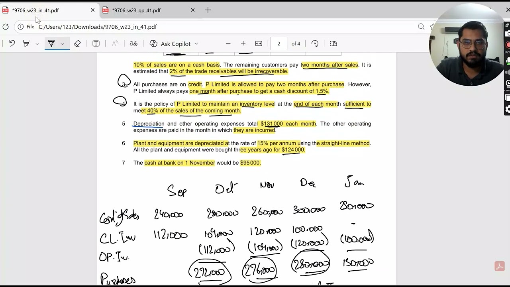Viewport: 510px width, 287px height.
Task: Click the handwritten 240,000 under Sep
Action: click(x=169, y=214)
